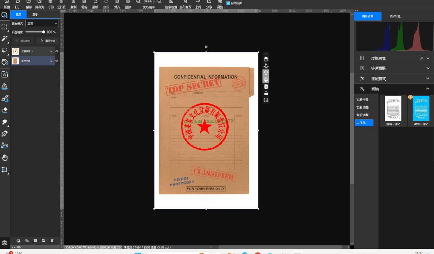Switch to the 历史 tab
The height and width of the screenshot is (254, 434).
point(35,15)
